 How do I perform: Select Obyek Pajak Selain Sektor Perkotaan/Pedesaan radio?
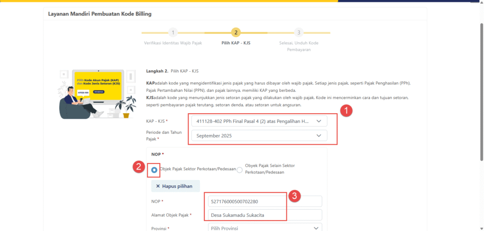point(240,170)
